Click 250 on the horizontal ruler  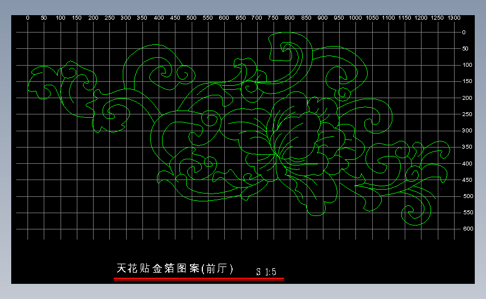(x=109, y=18)
